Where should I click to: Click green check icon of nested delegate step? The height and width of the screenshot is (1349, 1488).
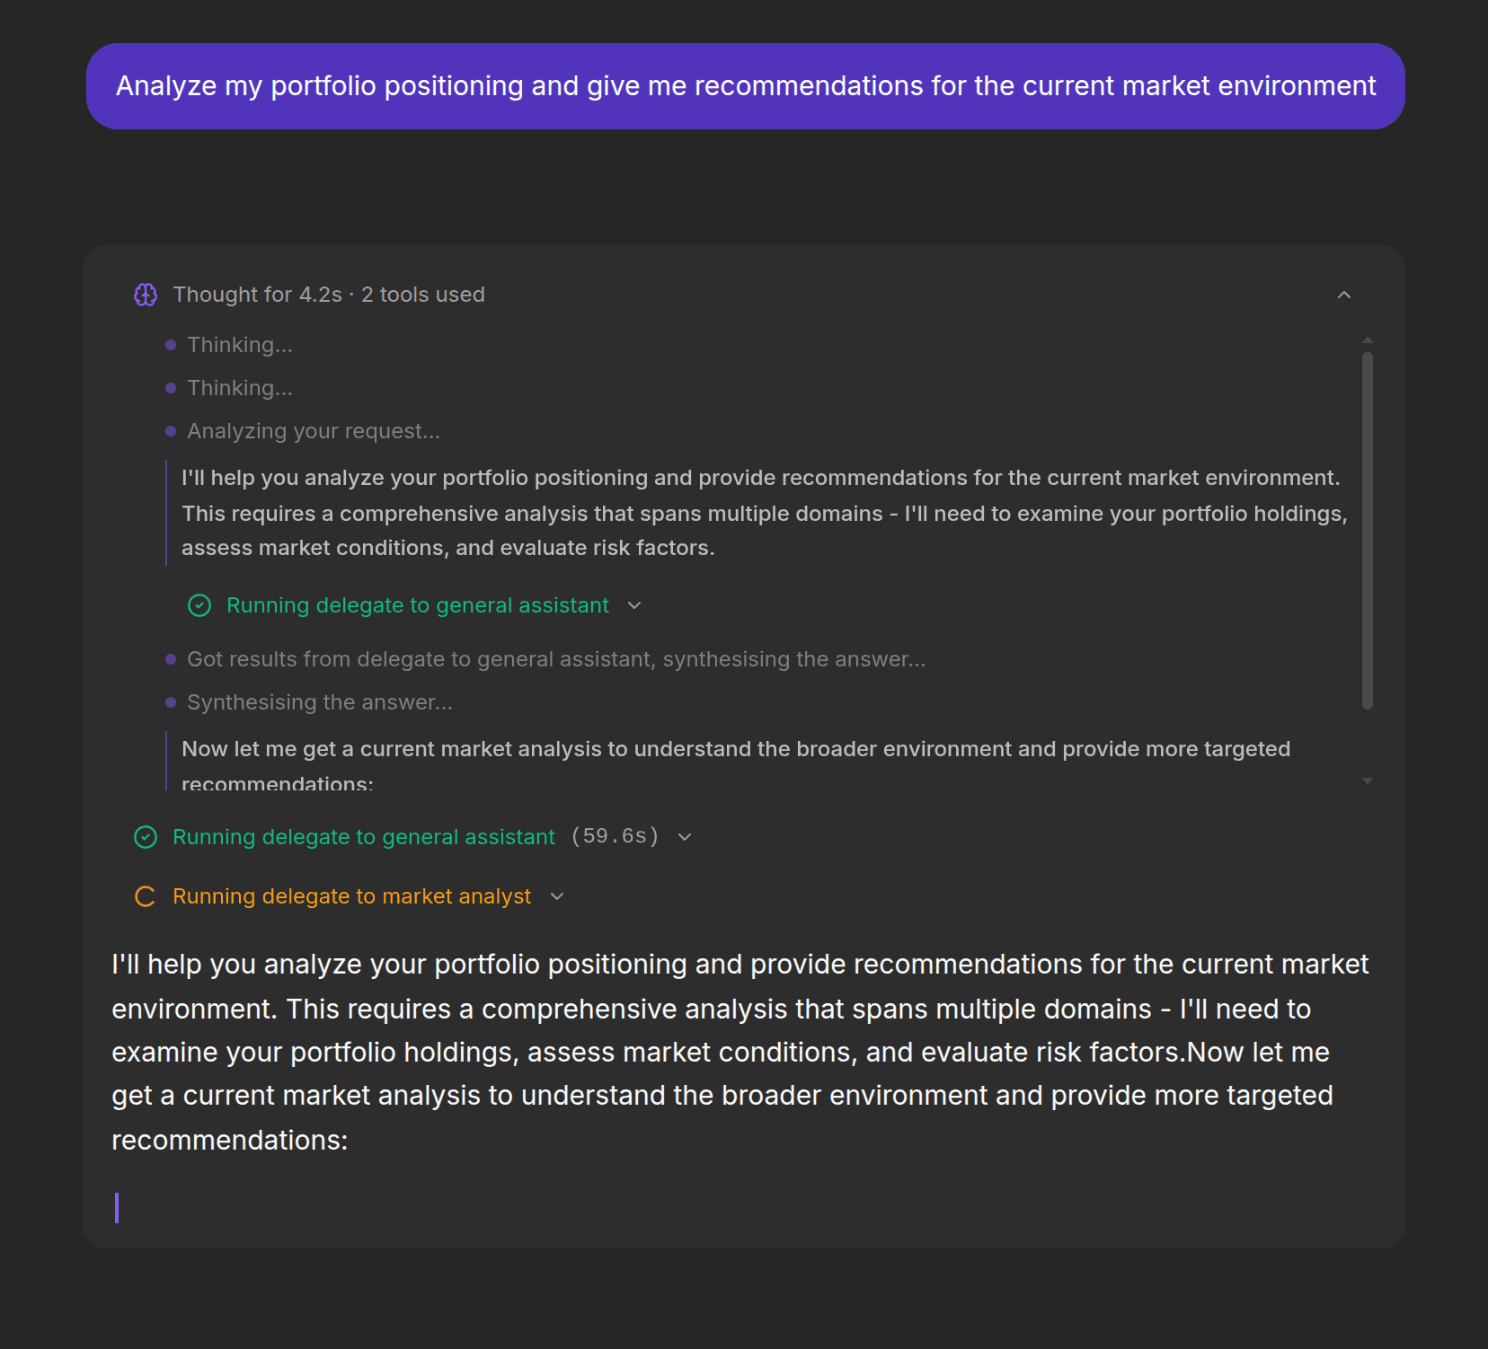tap(199, 605)
